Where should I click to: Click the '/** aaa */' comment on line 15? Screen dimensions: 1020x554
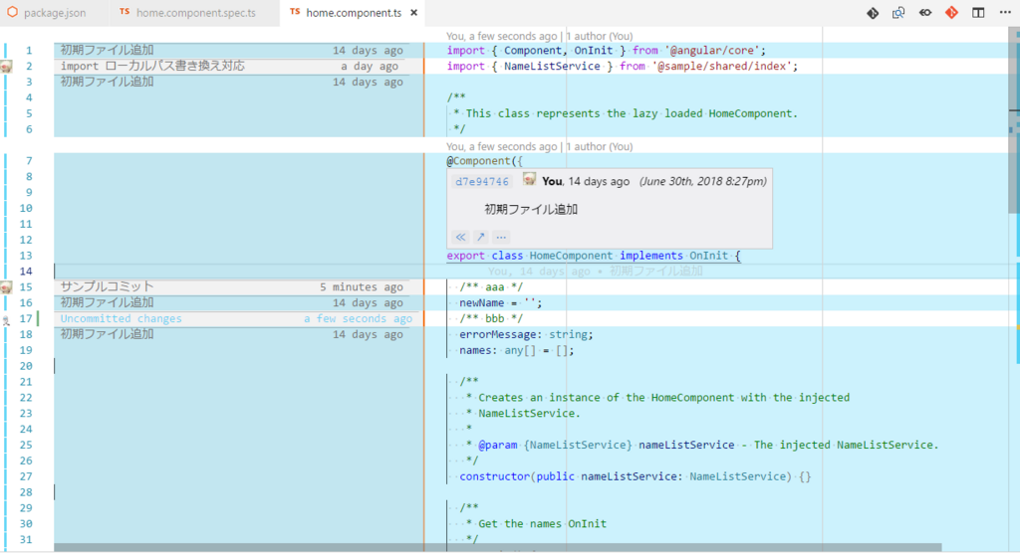point(491,287)
